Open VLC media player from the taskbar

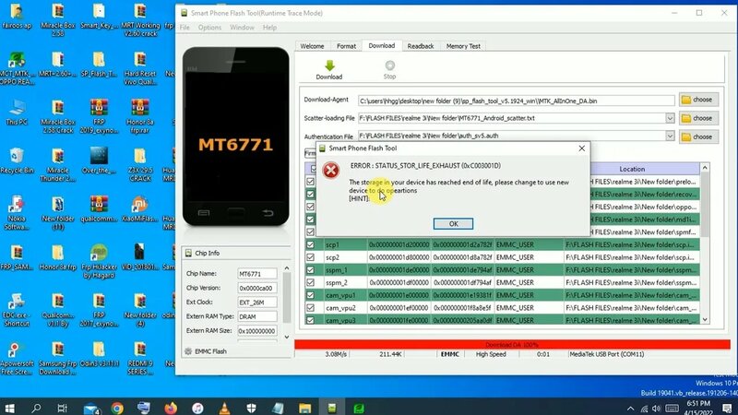coord(224,408)
